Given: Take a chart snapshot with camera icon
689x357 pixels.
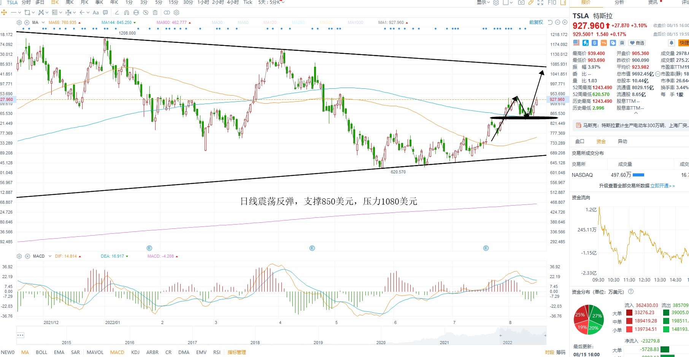Looking at the screenshot, I should tap(521, 2).
